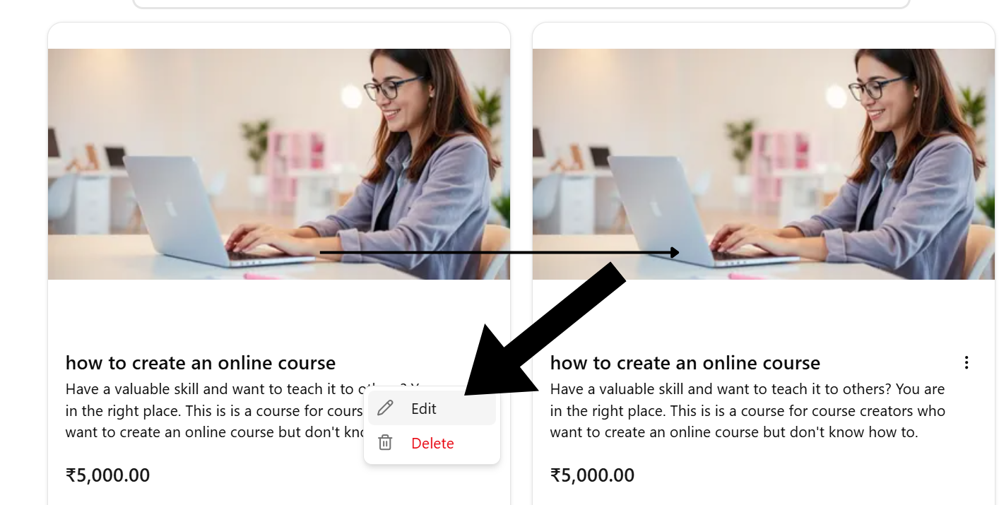Image resolution: width=999 pixels, height=505 pixels.
Task: Select the red Delete text in context menu
Action: tap(432, 444)
